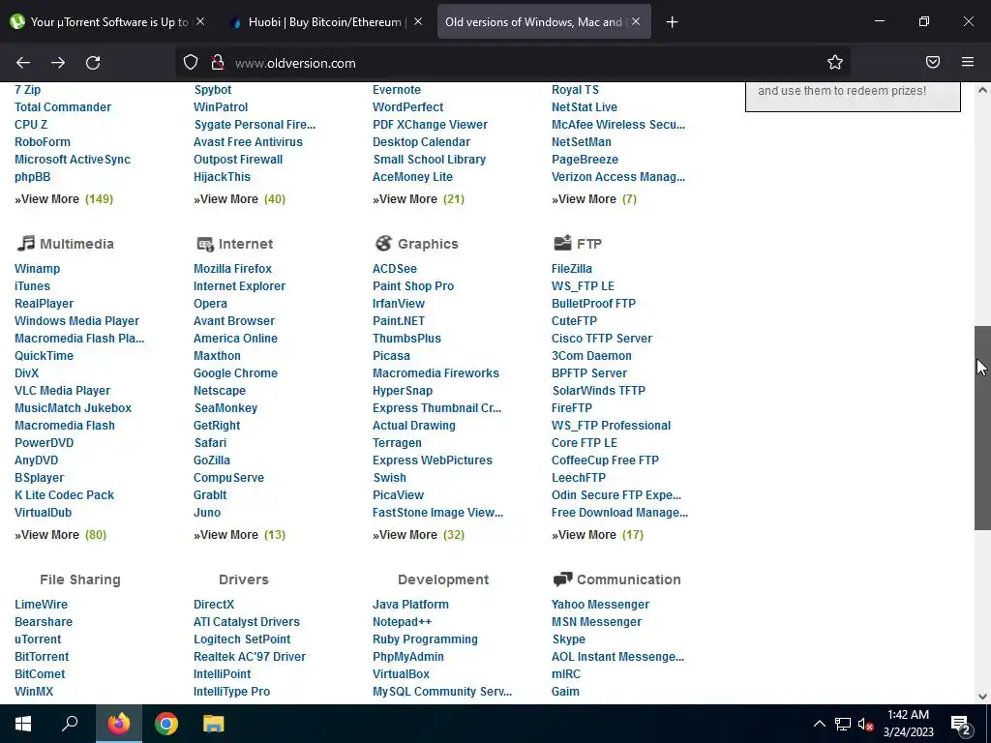Click the muted volume tray icon

(865, 724)
